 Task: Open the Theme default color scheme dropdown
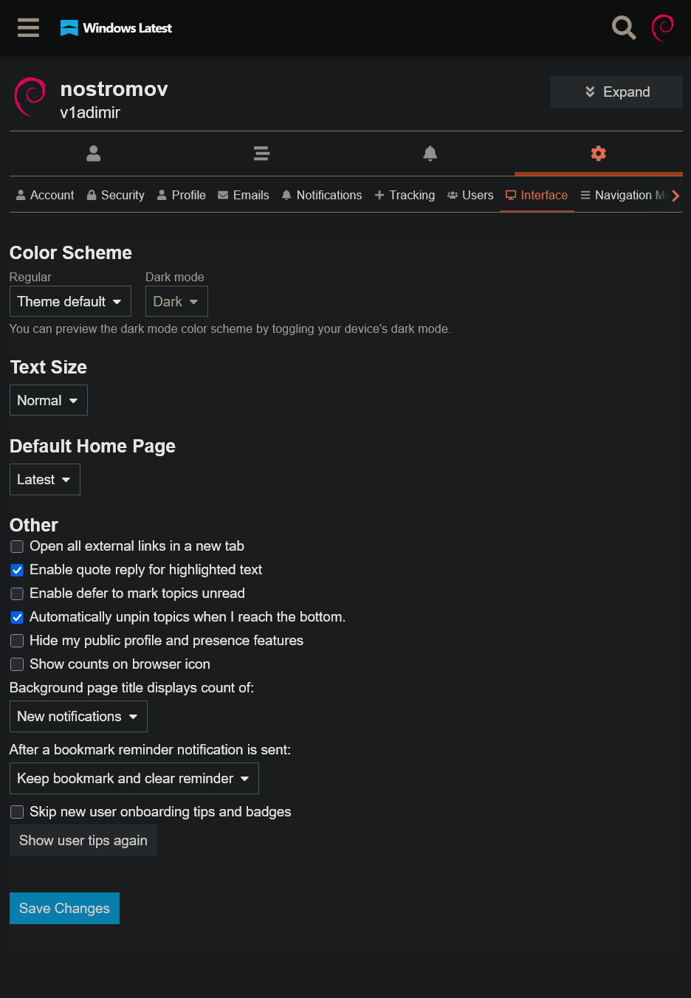point(70,302)
